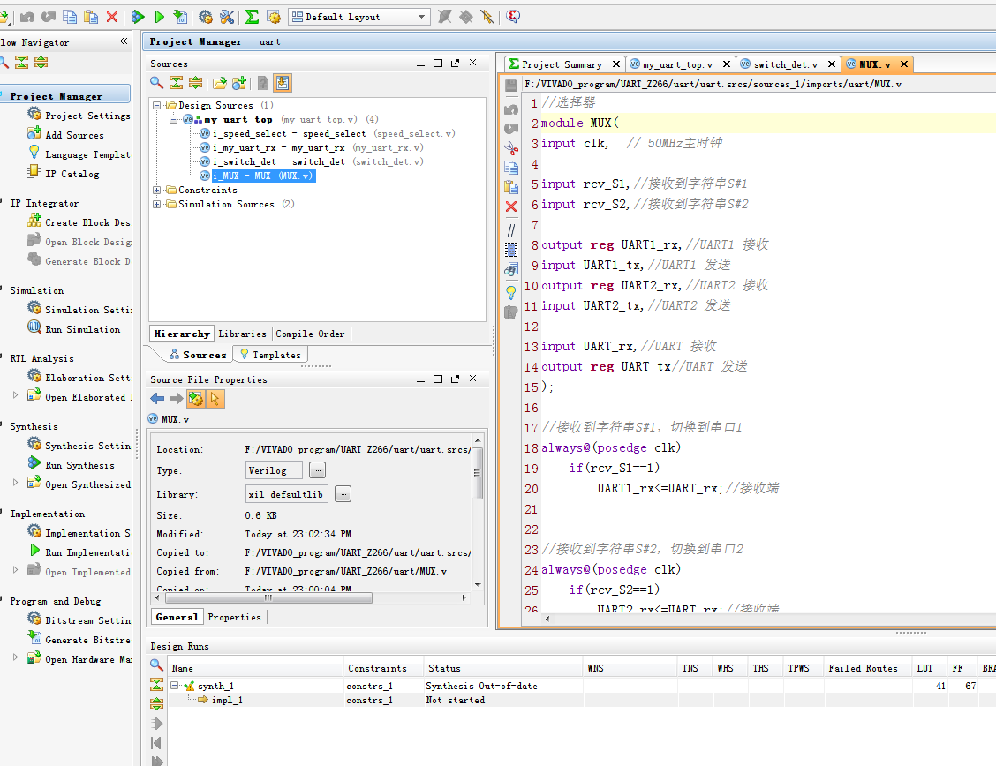Screen dimensions: 996x766
Task: Click the lightbulb icon in editor sidebar
Action: click(x=511, y=291)
